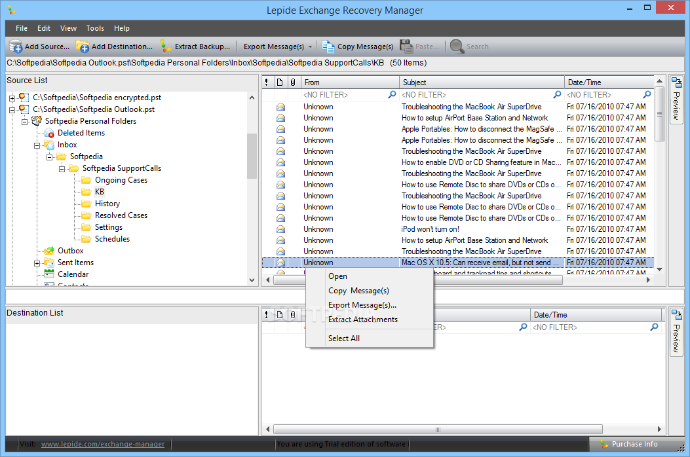Screen dimensions: 690x457
Task: Click the Export Message(s) toolbar button
Action: [274, 46]
